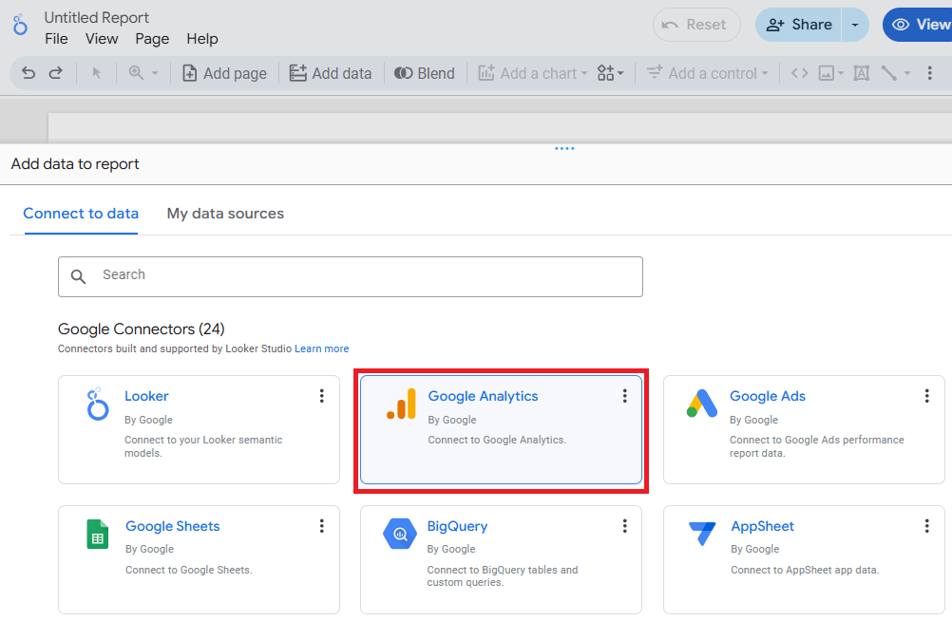
Task: Select the Google Ads connector name
Action: (768, 396)
